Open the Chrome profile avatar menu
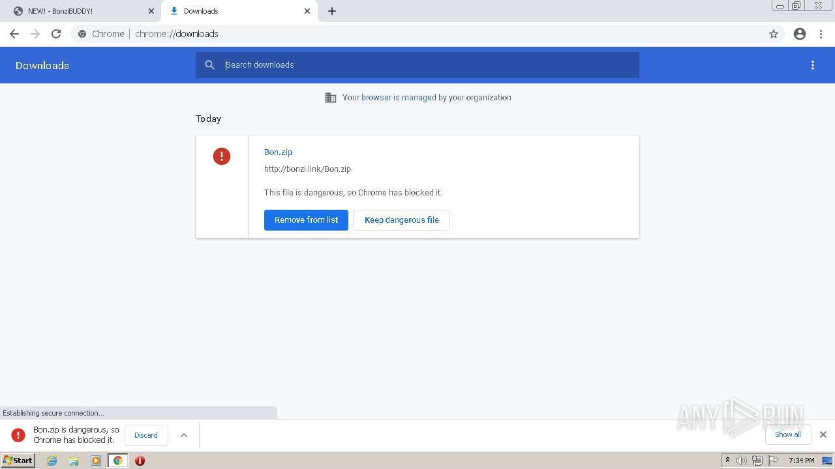The width and height of the screenshot is (835, 469). click(800, 34)
